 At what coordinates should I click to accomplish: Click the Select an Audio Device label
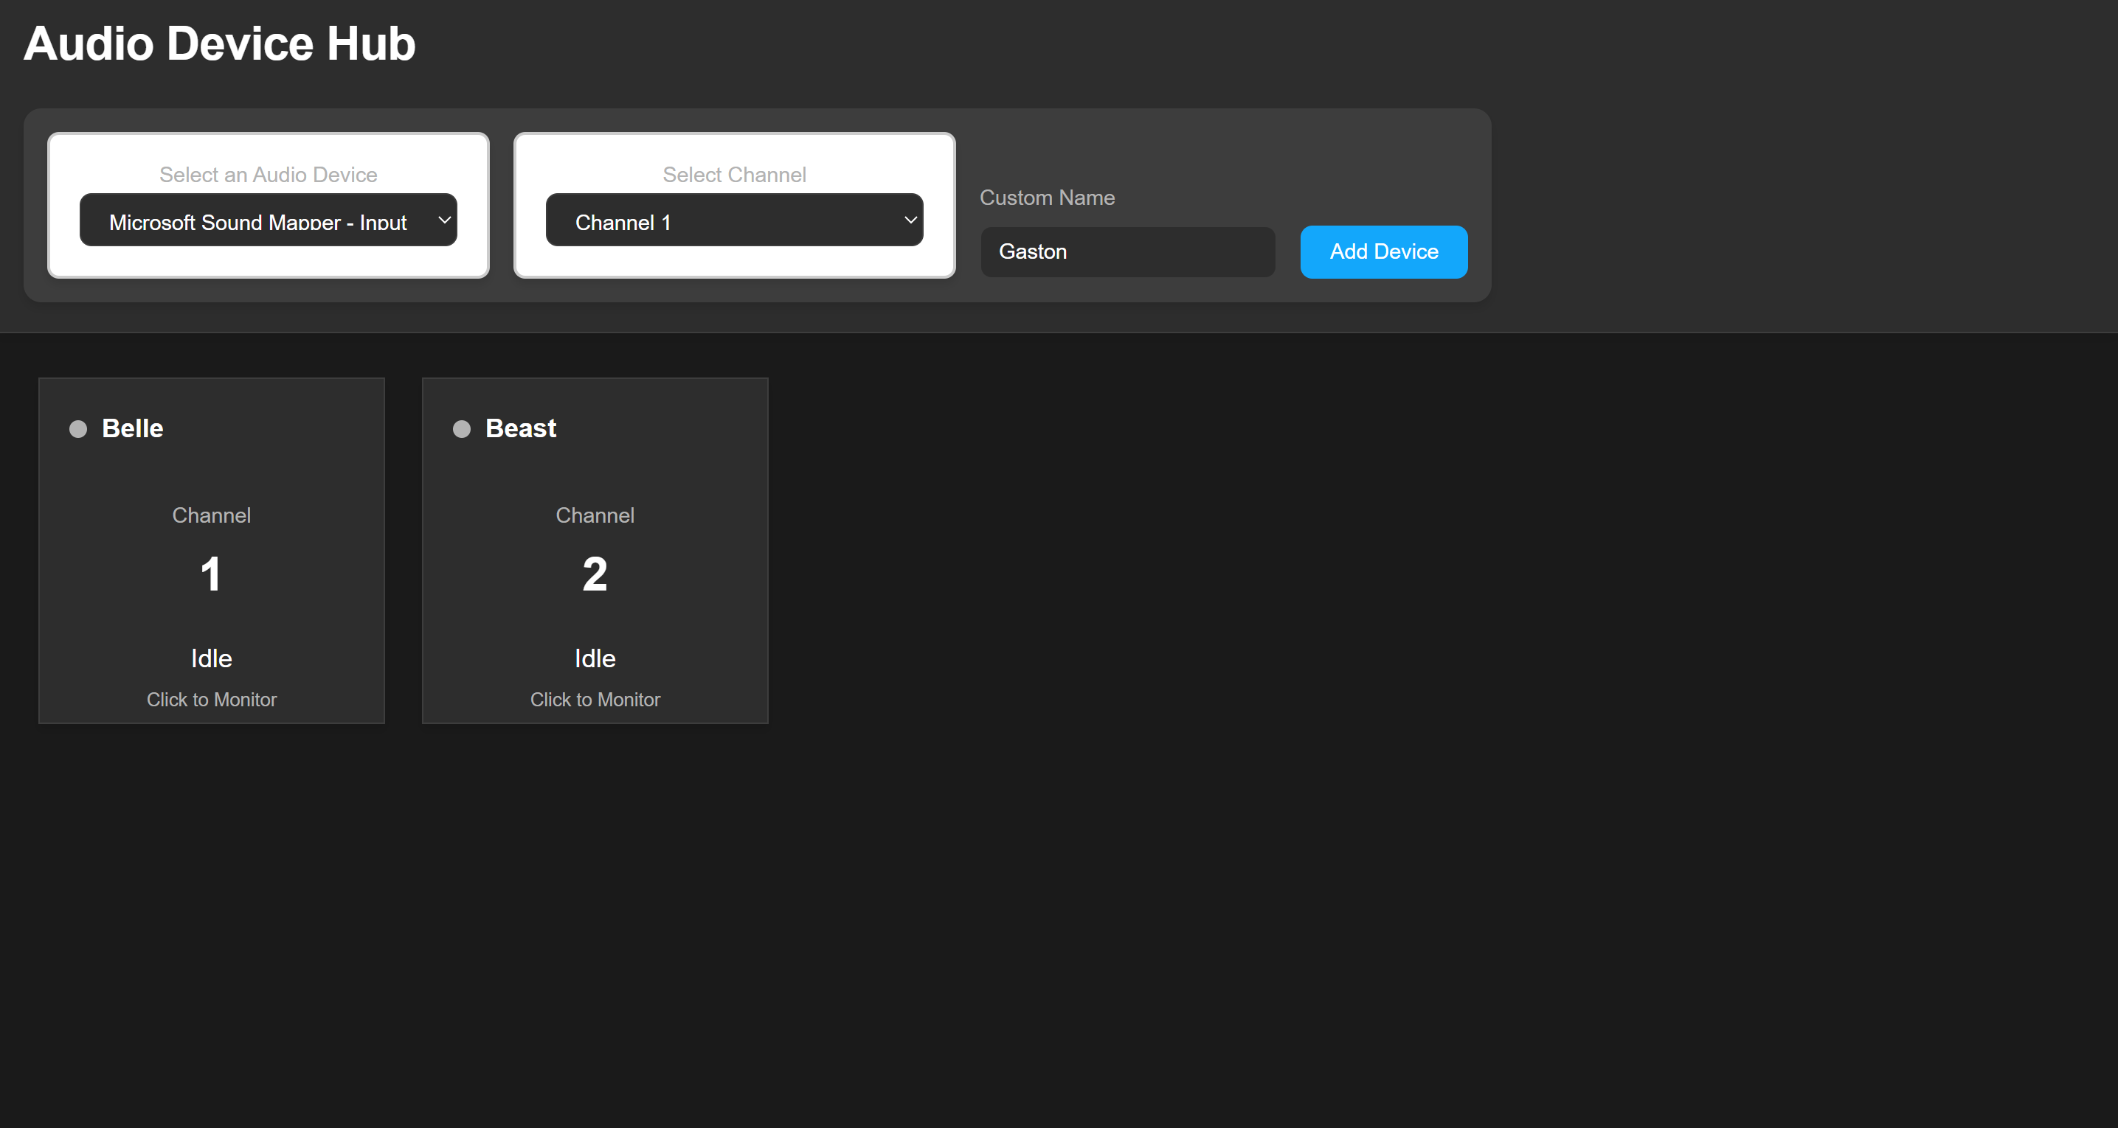(268, 174)
